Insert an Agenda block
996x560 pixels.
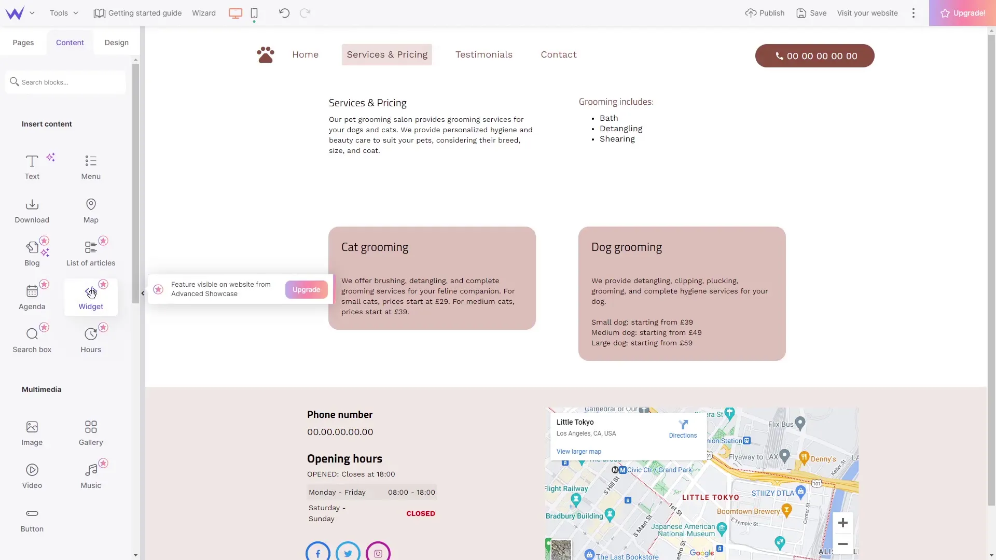click(x=32, y=297)
